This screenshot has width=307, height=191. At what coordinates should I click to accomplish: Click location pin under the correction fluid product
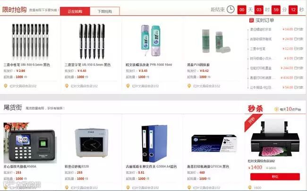click(x=128, y=86)
